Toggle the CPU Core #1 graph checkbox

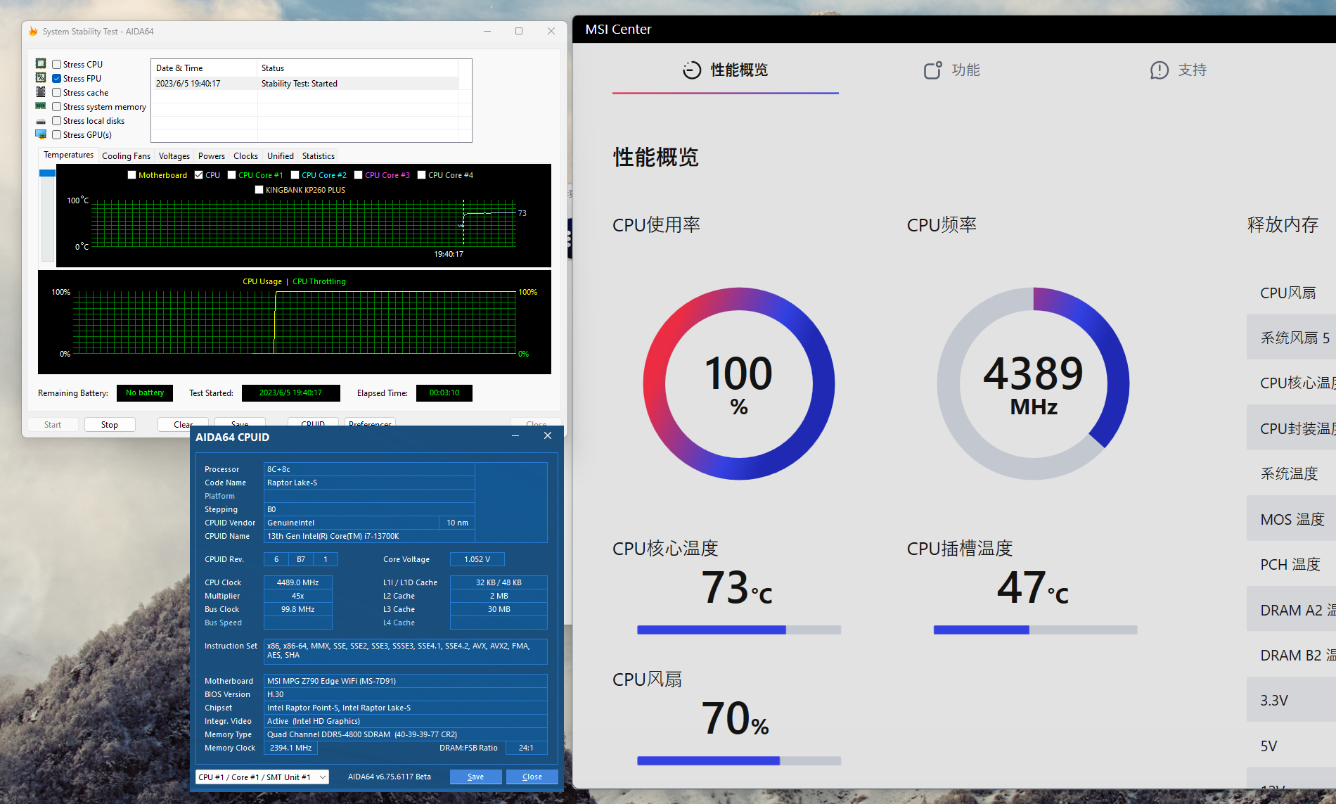(231, 175)
